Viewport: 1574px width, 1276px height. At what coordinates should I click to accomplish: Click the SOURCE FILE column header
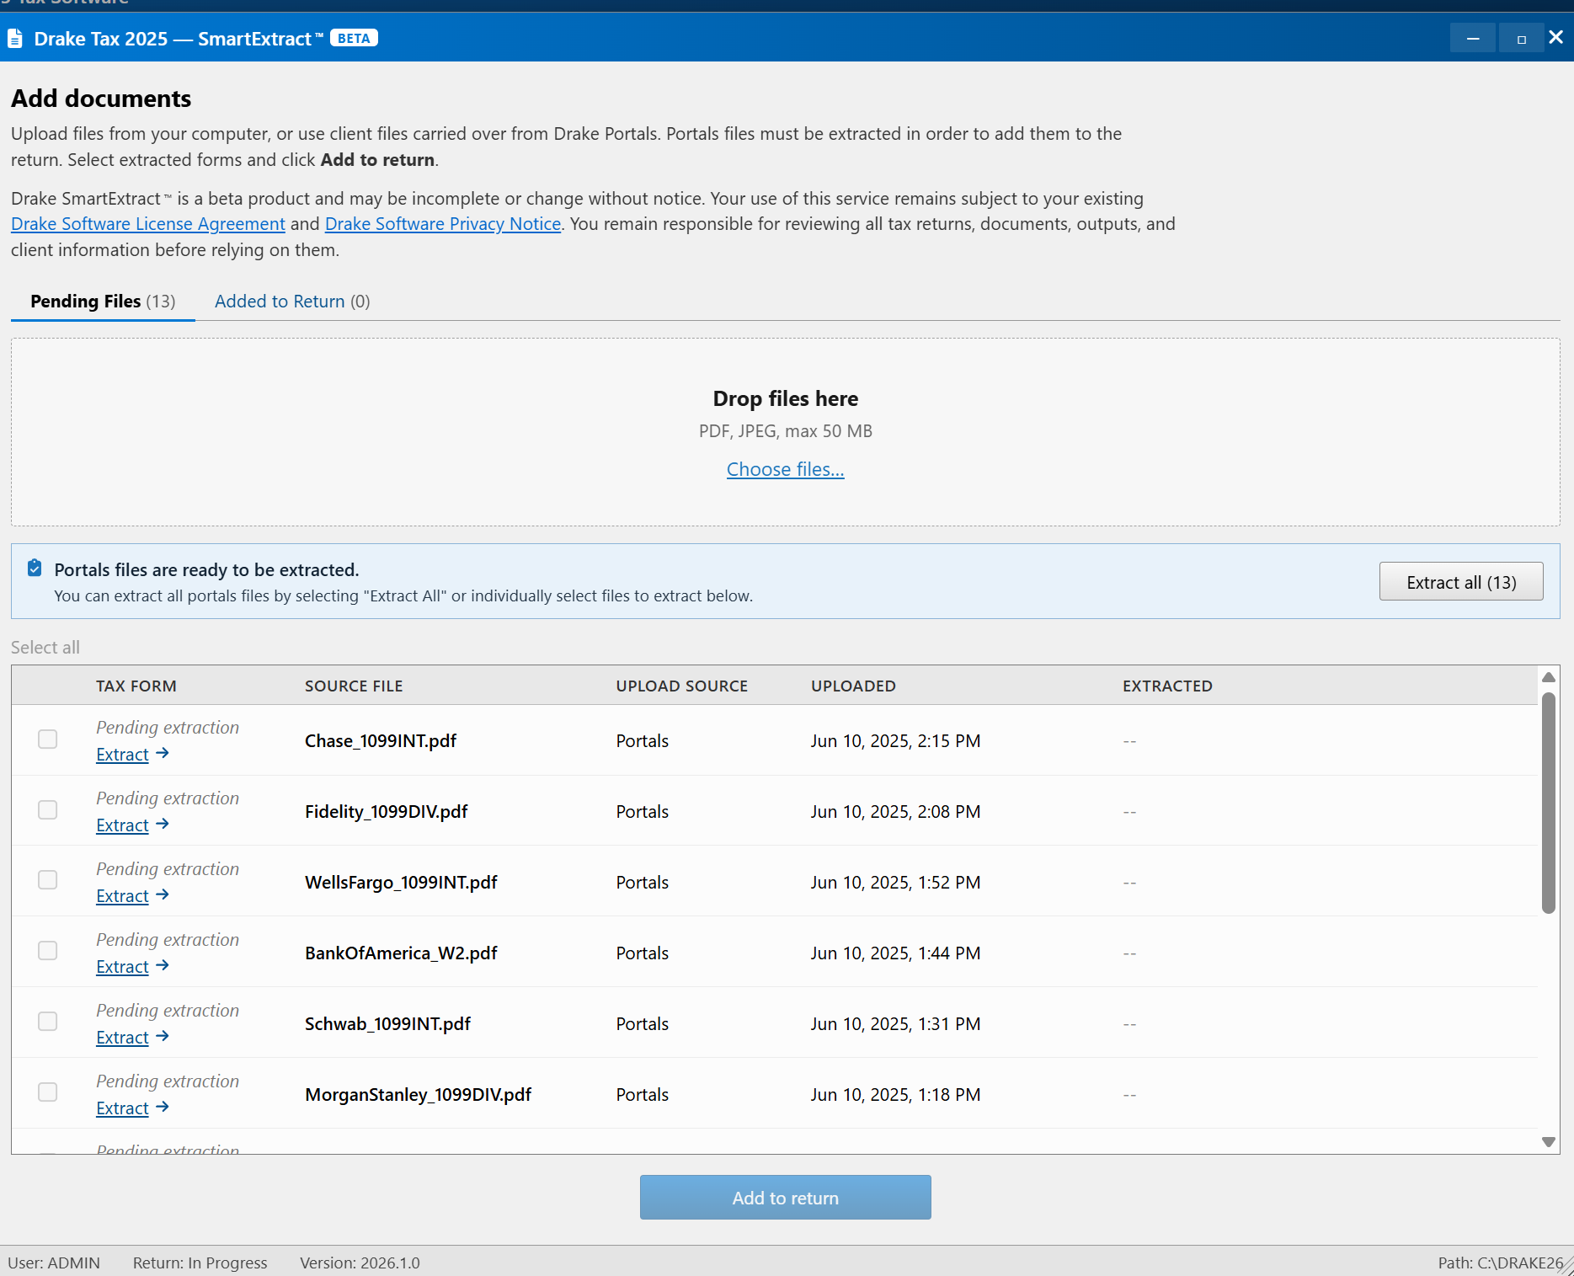coord(354,686)
